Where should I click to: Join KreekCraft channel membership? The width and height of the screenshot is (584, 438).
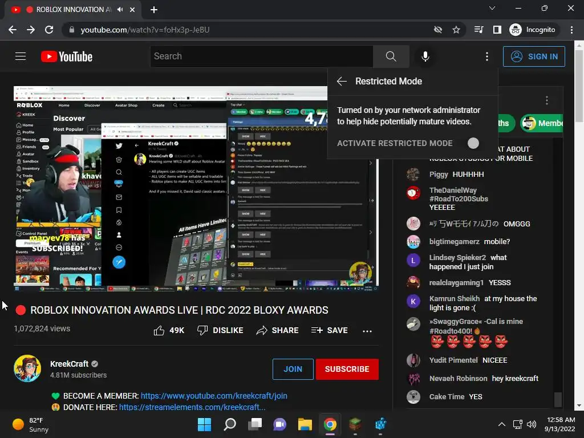(x=293, y=369)
